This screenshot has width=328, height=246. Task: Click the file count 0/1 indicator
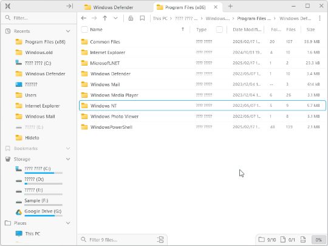tap(288, 240)
